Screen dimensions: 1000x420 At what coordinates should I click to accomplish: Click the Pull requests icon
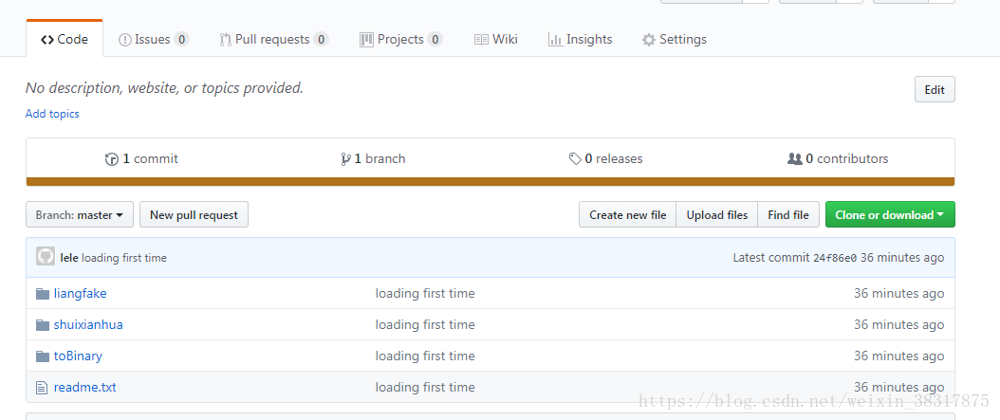click(225, 40)
